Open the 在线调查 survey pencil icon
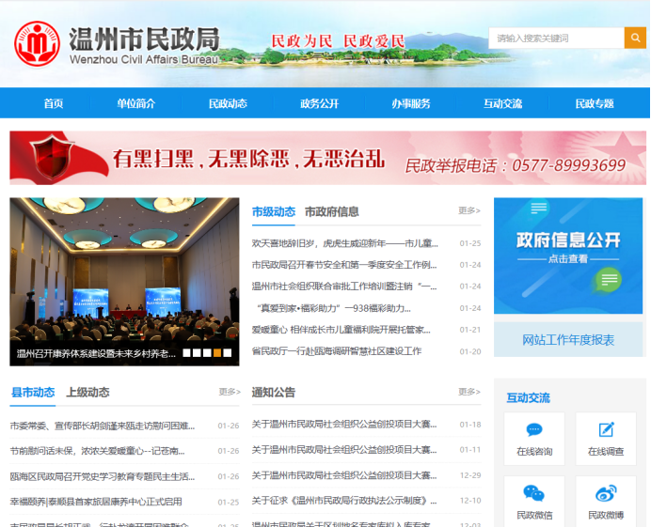 click(x=606, y=430)
